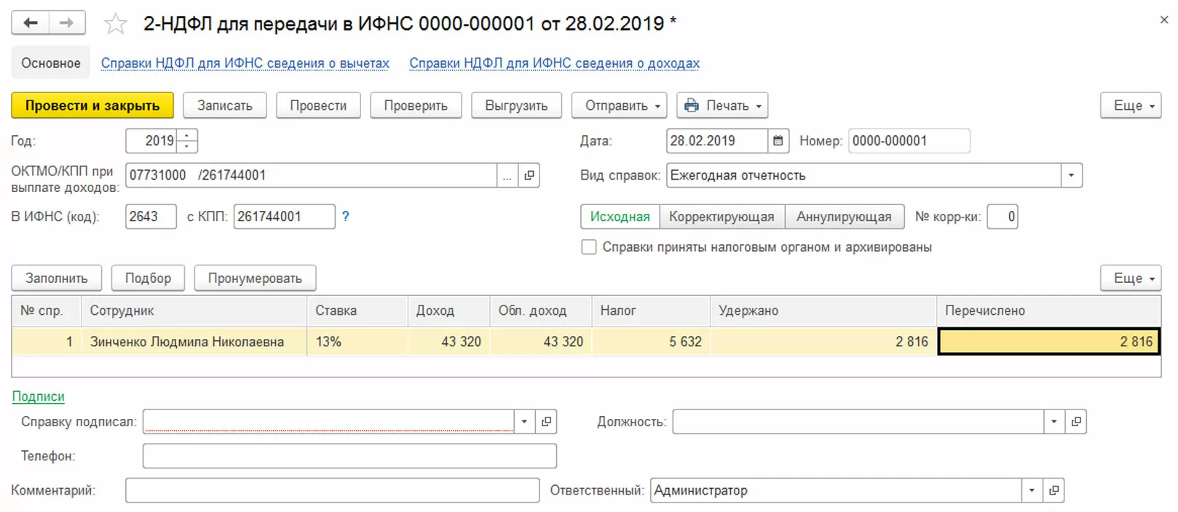Screen dimensions: 1178x512
Task: Switch to the сведения о доходах tab
Action: pyautogui.click(x=554, y=63)
